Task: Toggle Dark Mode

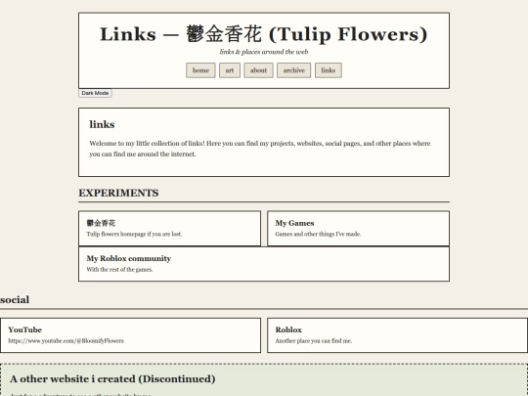Action: coord(95,93)
